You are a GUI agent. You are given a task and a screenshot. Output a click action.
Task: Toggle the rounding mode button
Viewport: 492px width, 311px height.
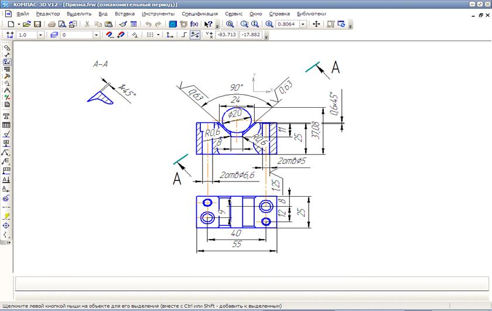coord(195,35)
